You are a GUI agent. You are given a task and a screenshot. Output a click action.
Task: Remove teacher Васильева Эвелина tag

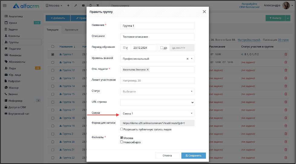pyautogui.click(x=148, y=70)
